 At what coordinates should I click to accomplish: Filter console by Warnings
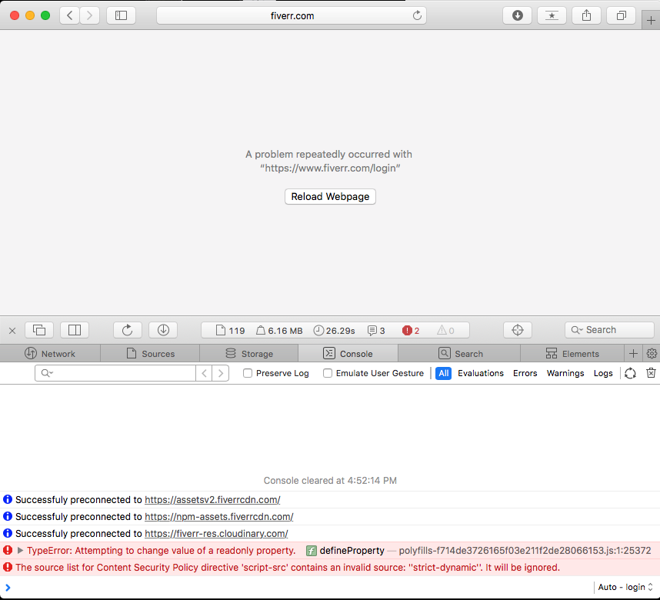coord(565,373)
